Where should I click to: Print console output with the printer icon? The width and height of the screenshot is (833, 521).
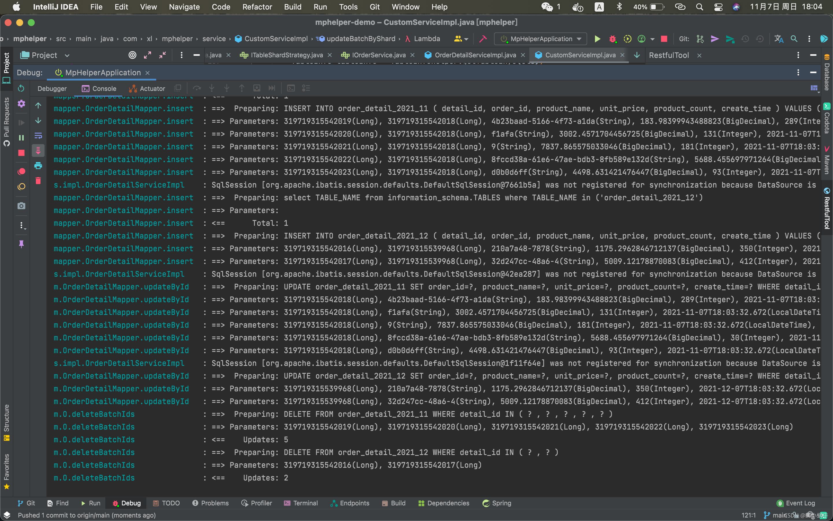pos(38,166)
